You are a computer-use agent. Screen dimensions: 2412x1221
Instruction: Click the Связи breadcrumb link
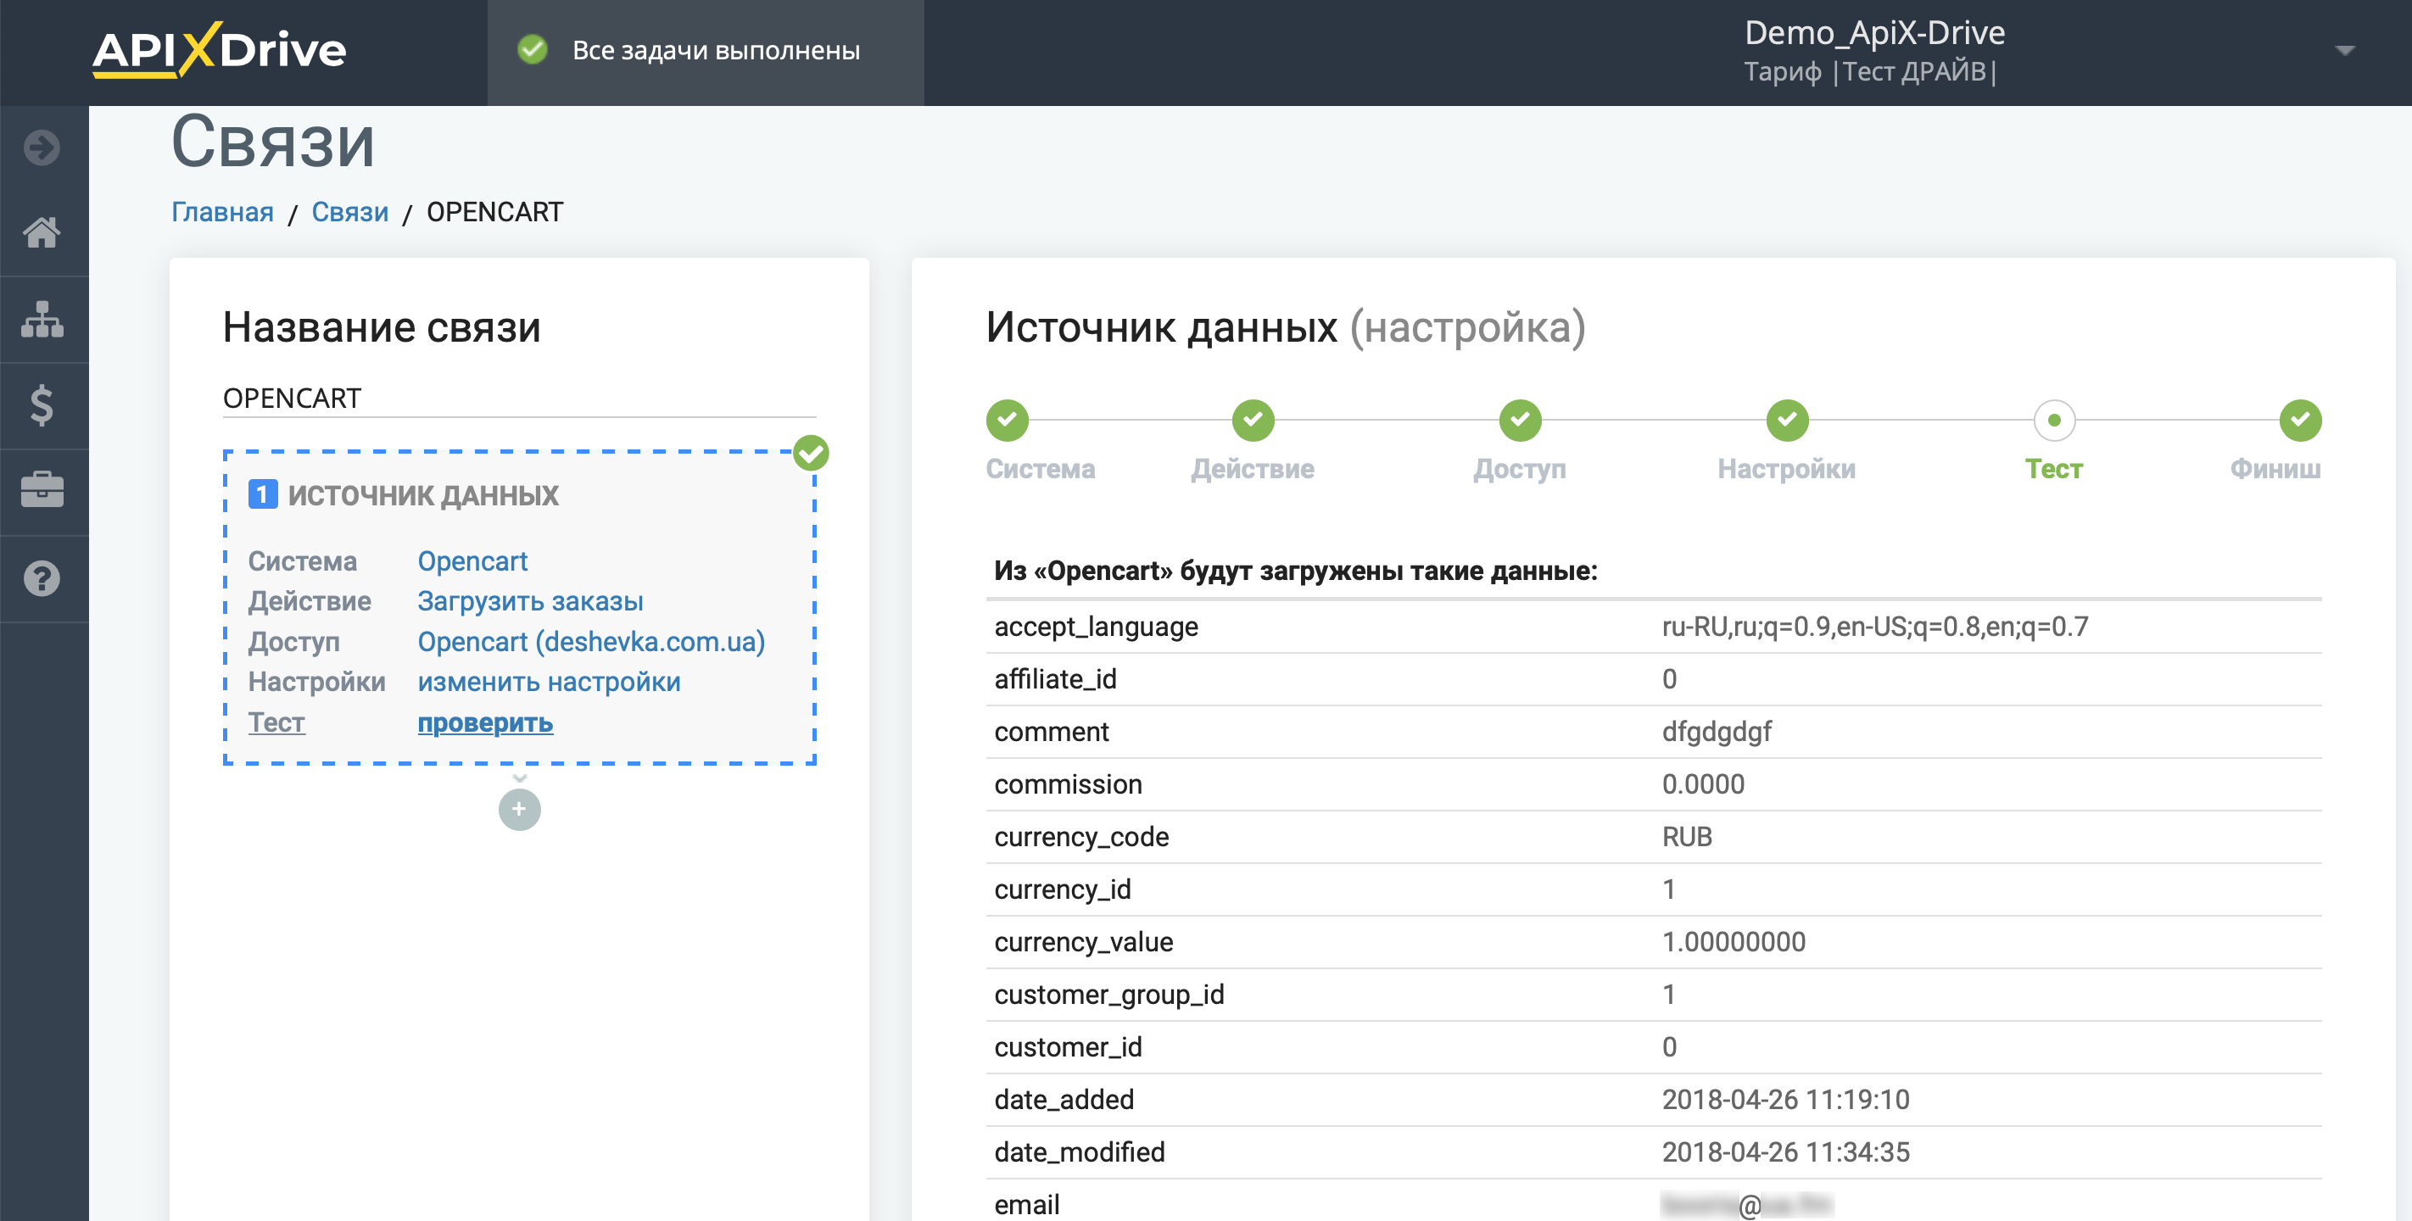click(x=350, y=213)
